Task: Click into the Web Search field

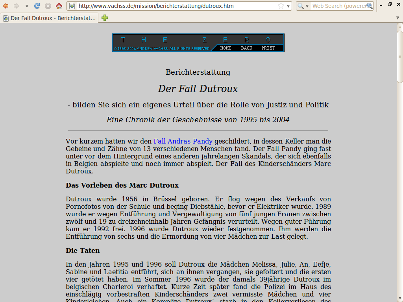Action: (x=339, y=6)
